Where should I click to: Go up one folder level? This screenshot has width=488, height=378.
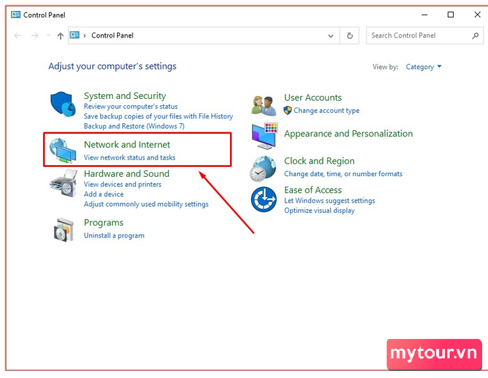point(61,36)
